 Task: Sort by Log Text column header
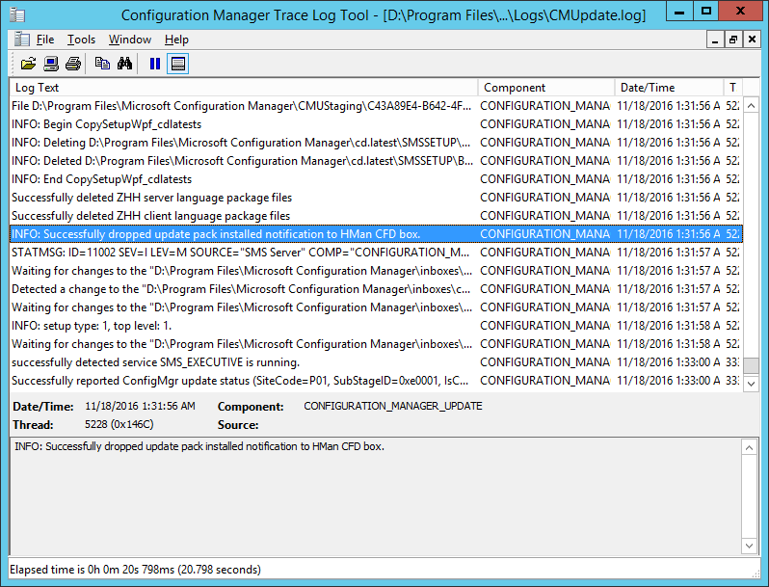point(244,88)
